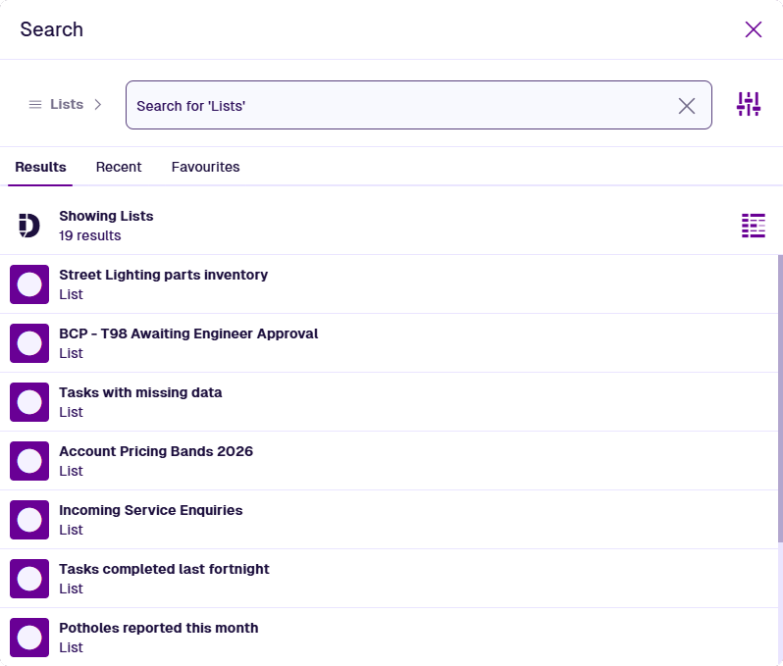
Task: Open Incoming Service Enquiries list
Action: click(150, 510)
